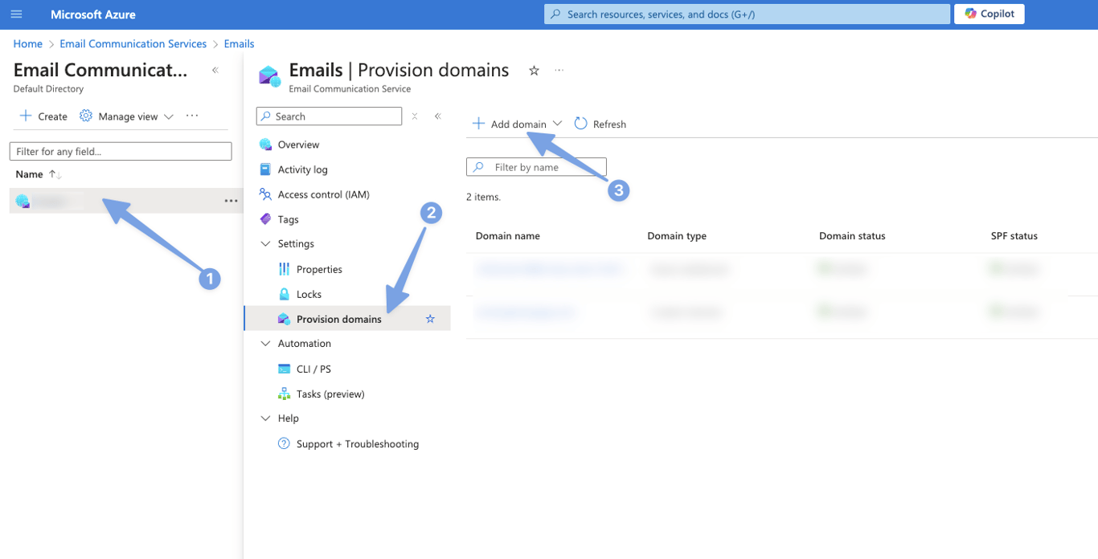The height and width of the screenshot is (559, 1098).
Task: Go to Home breadcrumb
Action: tap(28, 44)
